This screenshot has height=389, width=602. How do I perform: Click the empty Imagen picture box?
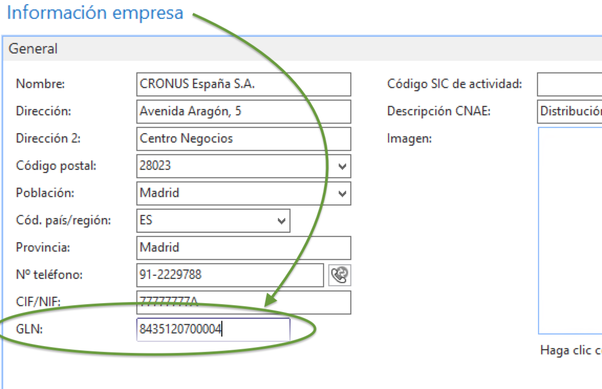[x=570, y=231]
